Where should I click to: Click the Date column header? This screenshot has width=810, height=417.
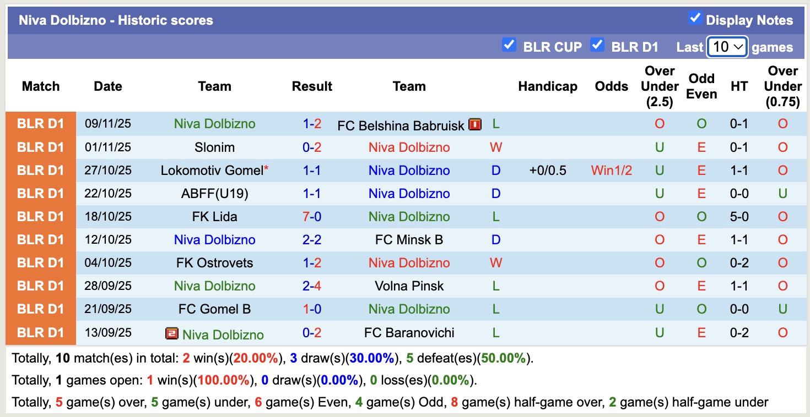click(x=107, y=86)
